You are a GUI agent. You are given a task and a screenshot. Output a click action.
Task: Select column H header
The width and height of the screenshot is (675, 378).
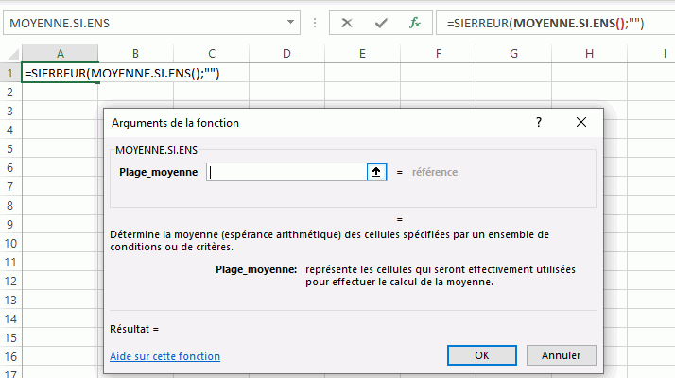(x=588, y=54)
